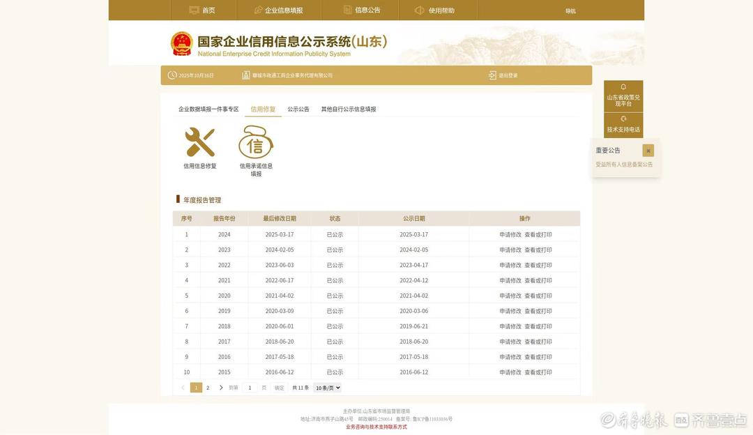Open the 技术支持电话 side button

pyautogui.click(x=623, y=125)
